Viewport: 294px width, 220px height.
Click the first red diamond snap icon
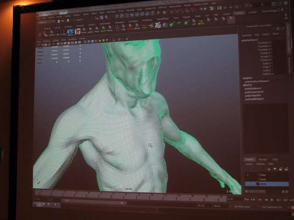point(171,11)
